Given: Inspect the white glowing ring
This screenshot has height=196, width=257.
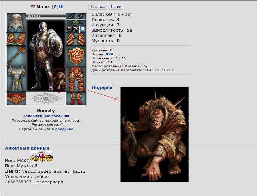Looking at the screenshot, I should point(83,29).
